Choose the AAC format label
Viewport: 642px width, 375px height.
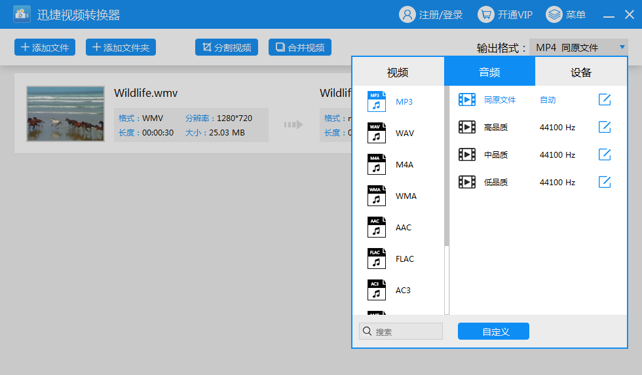coord(404,228)
